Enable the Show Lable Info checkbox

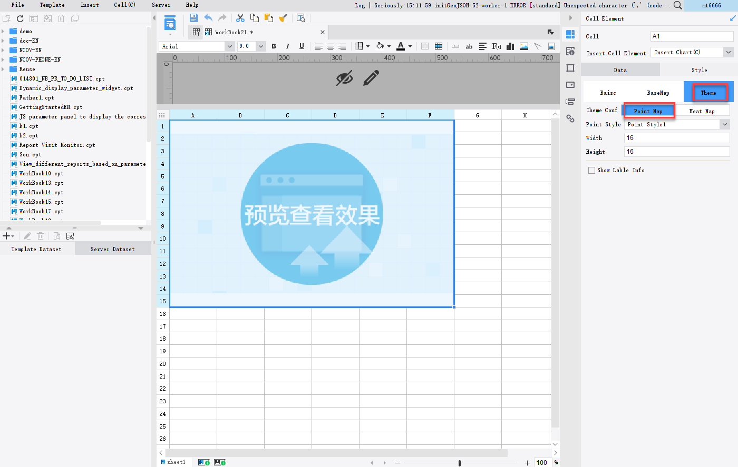pos(591,170)
